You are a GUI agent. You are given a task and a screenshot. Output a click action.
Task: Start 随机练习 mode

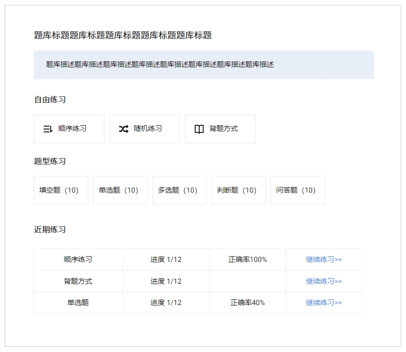[145, 129]
